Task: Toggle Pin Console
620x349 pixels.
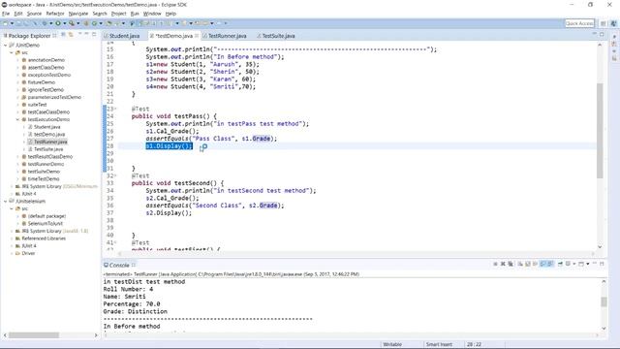Action: (560, 264)
